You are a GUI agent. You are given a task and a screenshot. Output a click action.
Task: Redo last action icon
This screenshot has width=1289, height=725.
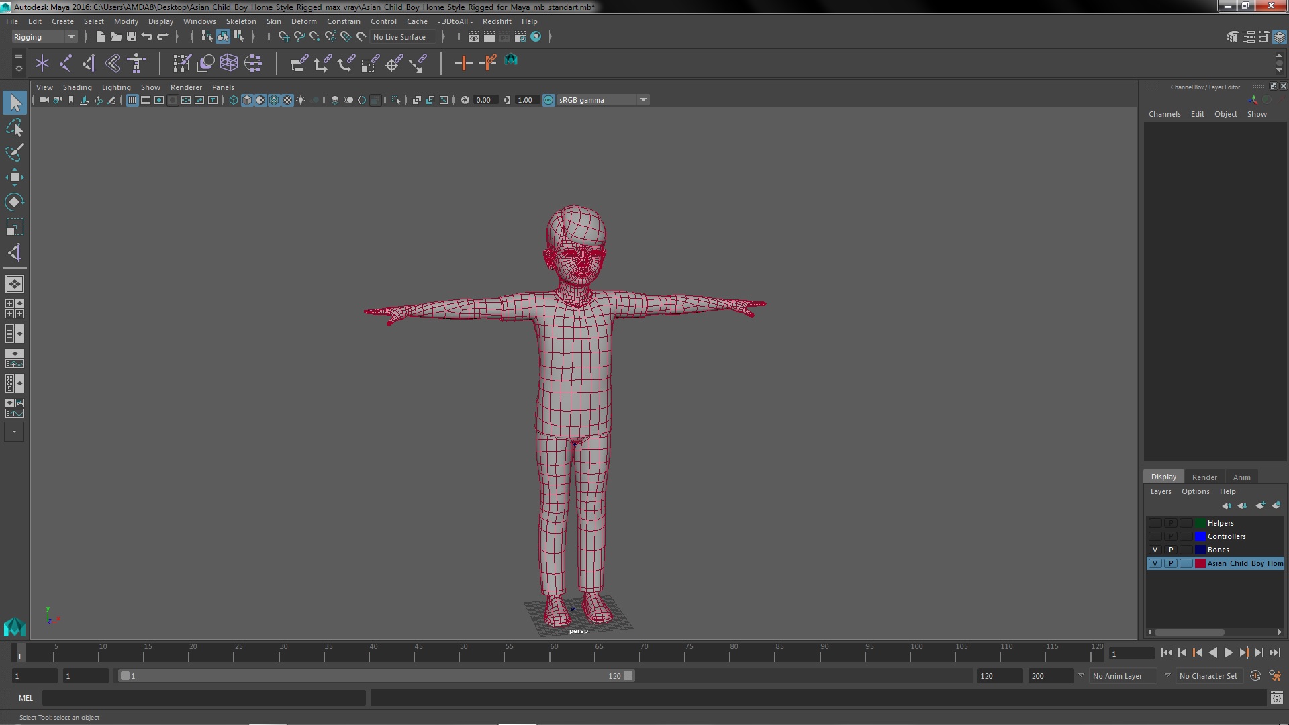click(x=162, y=37)
